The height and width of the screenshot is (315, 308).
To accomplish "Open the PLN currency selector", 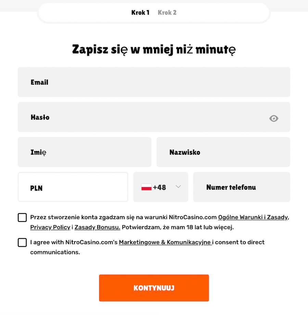I will (x=73, y=187).
